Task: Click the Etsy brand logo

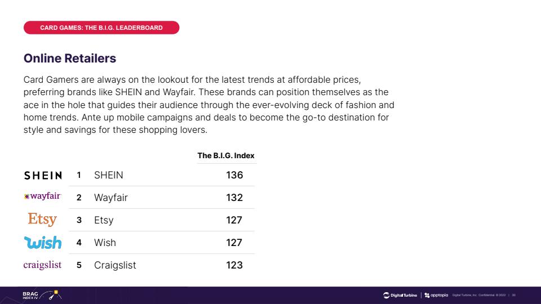Action: [x=42, y=219]
